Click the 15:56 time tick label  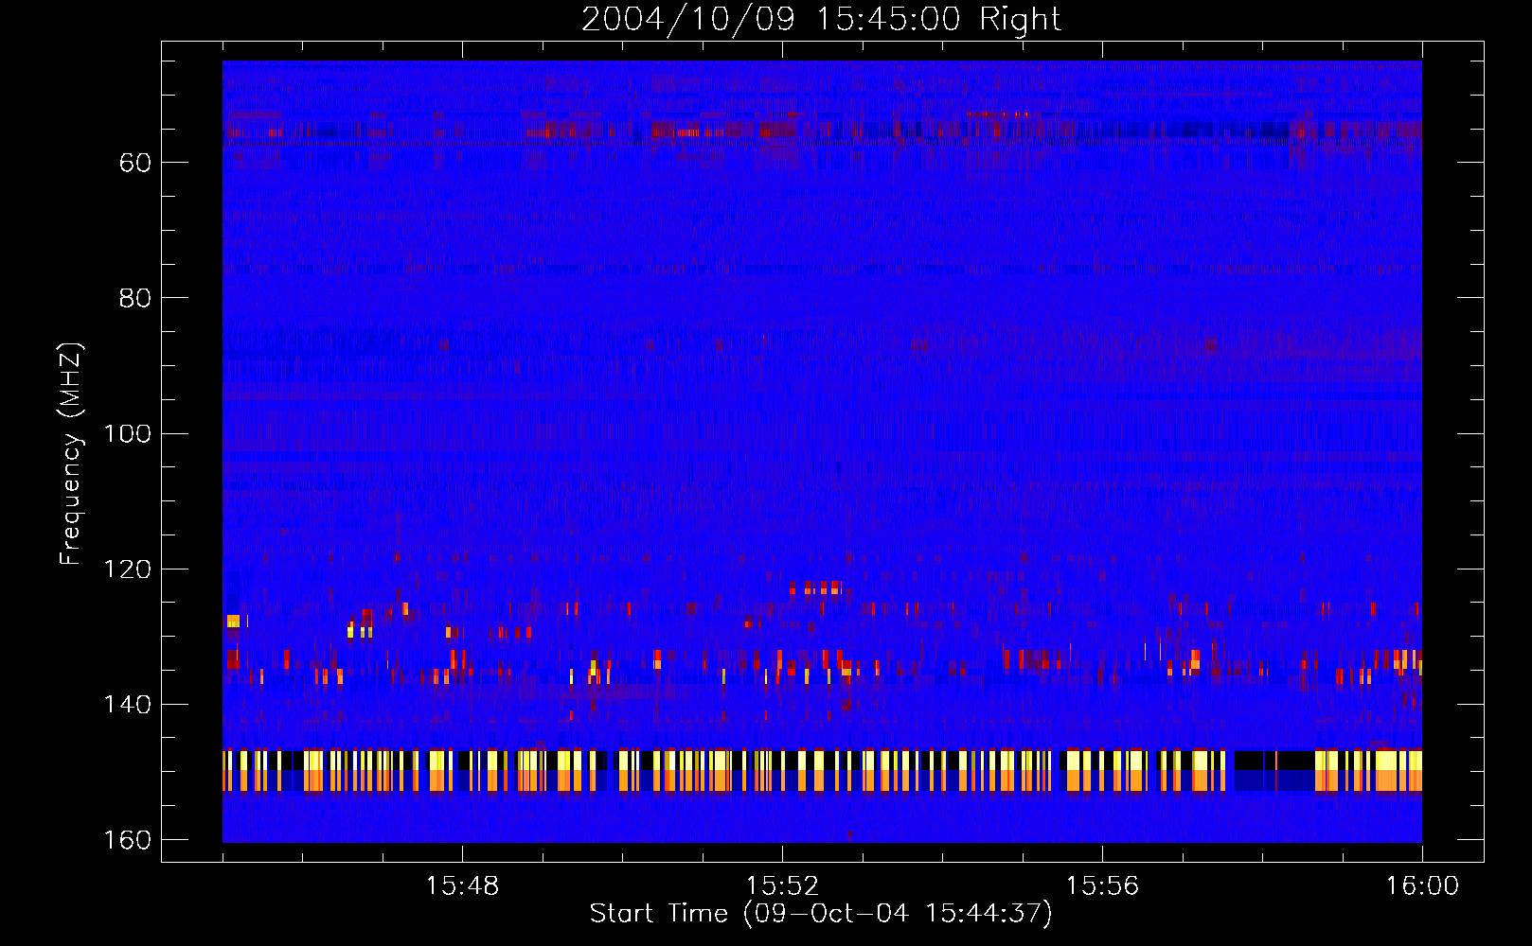coord(1102,886)
